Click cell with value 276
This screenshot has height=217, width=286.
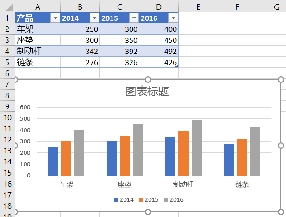80,62
